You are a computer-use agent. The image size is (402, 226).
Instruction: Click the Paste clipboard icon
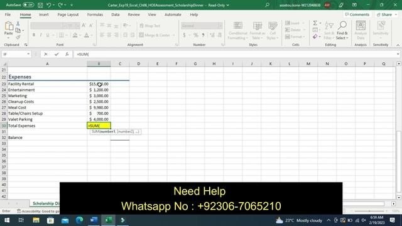point(9,26)
